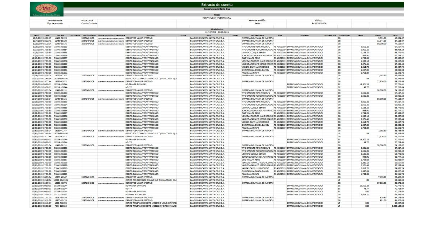This screenshot has width=424, height=240.
Task: Select the 'Fecha' column header
Action: [x=36, y=35]
